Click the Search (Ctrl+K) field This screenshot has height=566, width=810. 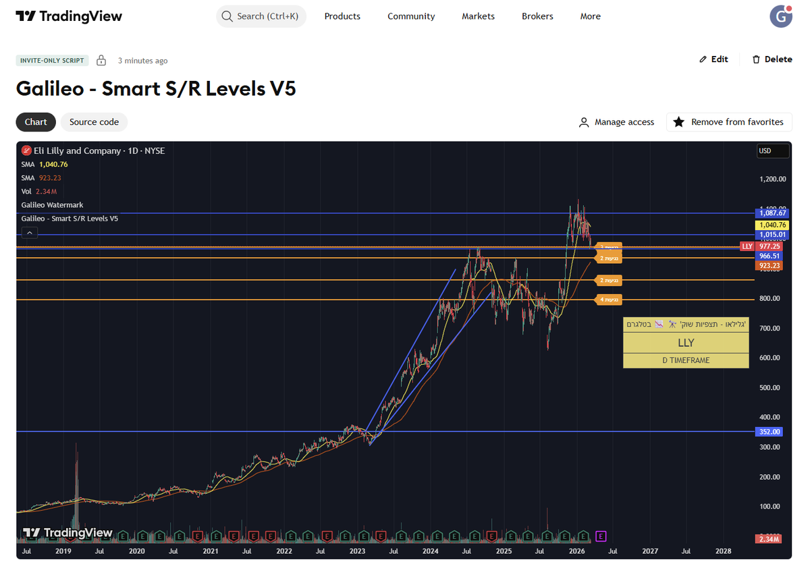pos(261,16)
